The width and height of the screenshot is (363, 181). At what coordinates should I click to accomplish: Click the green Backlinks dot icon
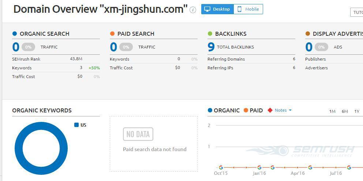[210, 34]
